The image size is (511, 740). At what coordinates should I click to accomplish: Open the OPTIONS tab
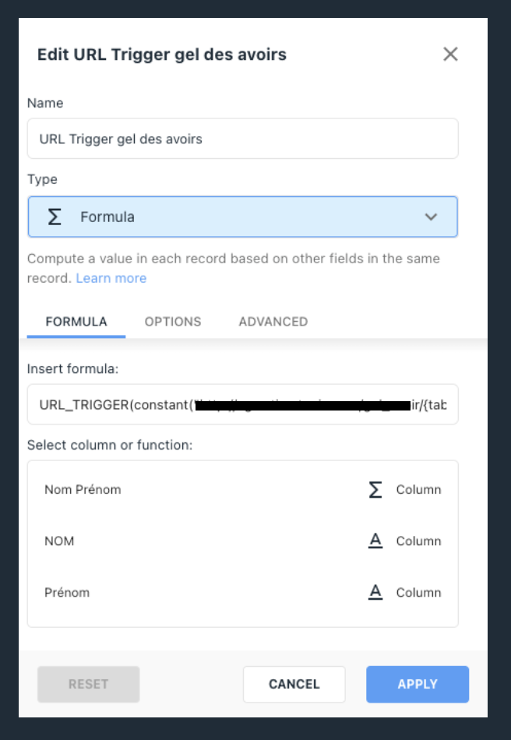(x=173, y=322)
